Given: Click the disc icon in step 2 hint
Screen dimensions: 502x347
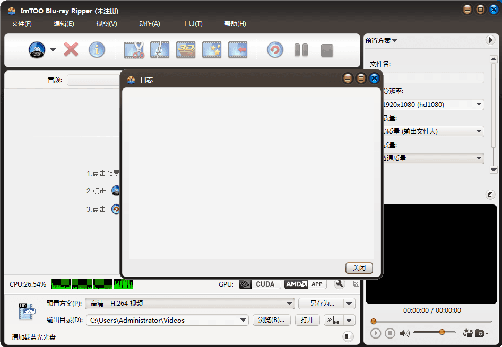Looking at the screenshot, I should point(116,191).
